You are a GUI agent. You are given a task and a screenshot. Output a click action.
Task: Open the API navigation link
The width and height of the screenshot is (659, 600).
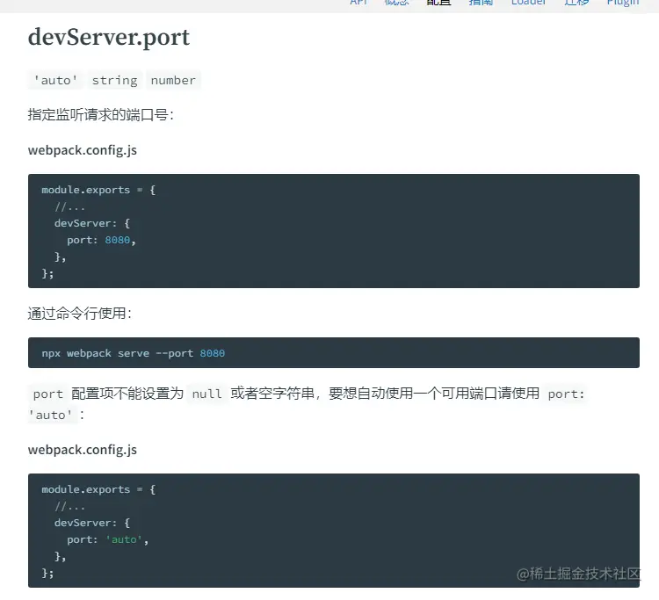pos(358,4)
